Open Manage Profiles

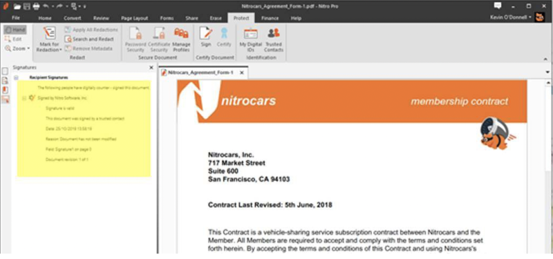181,39
